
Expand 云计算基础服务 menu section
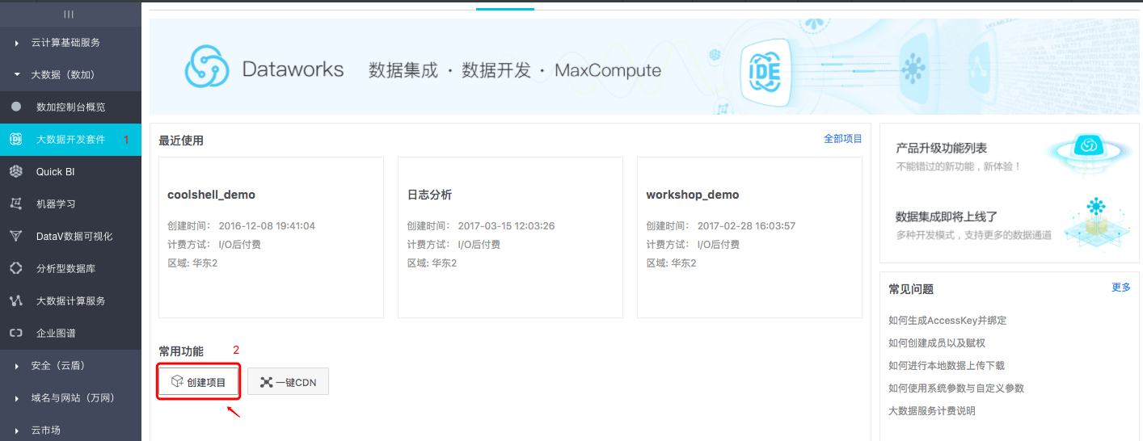point(70,42)
